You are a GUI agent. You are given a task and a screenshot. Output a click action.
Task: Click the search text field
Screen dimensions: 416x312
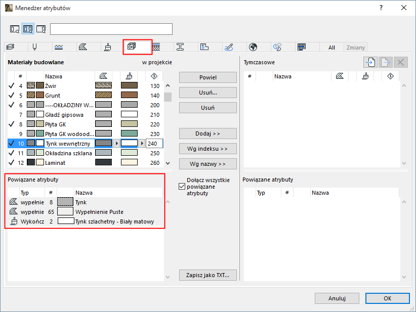click(111, 29)
